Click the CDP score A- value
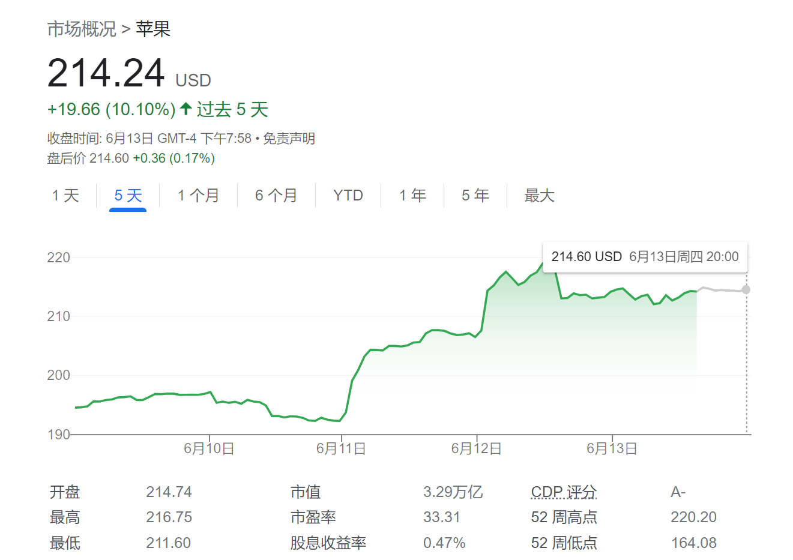Viewport: 793px width, 560px height. 678,492
